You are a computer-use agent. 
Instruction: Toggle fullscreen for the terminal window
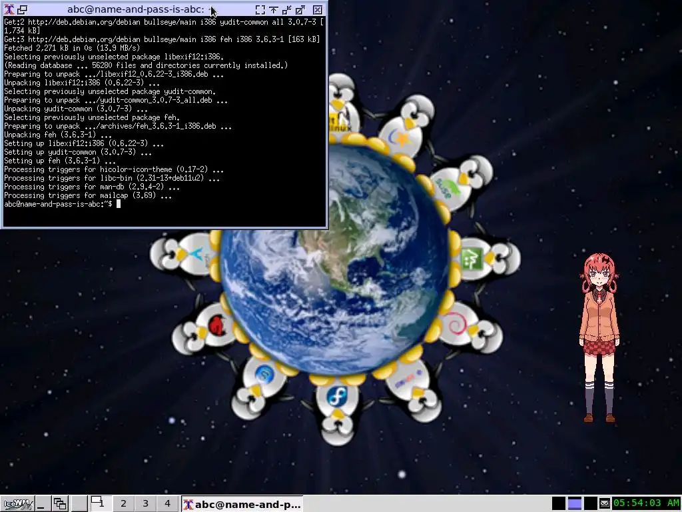point(260,9)
